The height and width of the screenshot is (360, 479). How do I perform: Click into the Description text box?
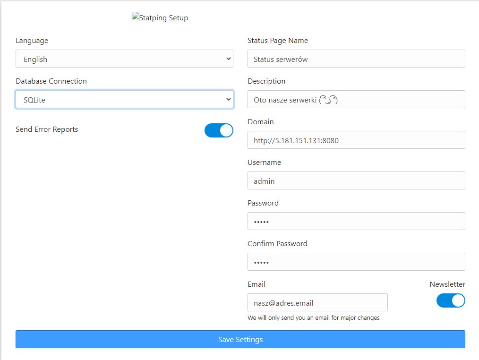click(x=356, y=100)
